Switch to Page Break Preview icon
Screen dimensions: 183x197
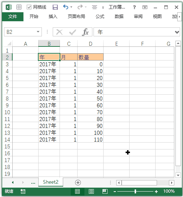tap(105, 191)
